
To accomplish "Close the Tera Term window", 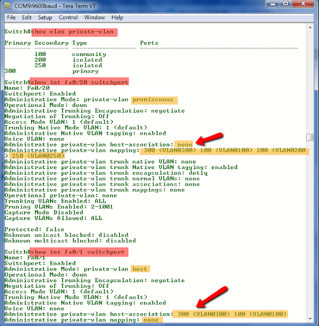I will point(303,4).
